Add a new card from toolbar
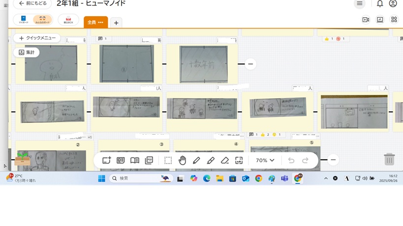 click(106, 161)
